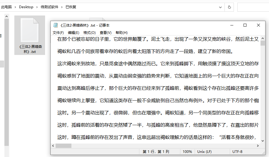269x157 pixels.
Task: Click Notepad horizontal scrollbar right arrow
Action: click(258, 146)
